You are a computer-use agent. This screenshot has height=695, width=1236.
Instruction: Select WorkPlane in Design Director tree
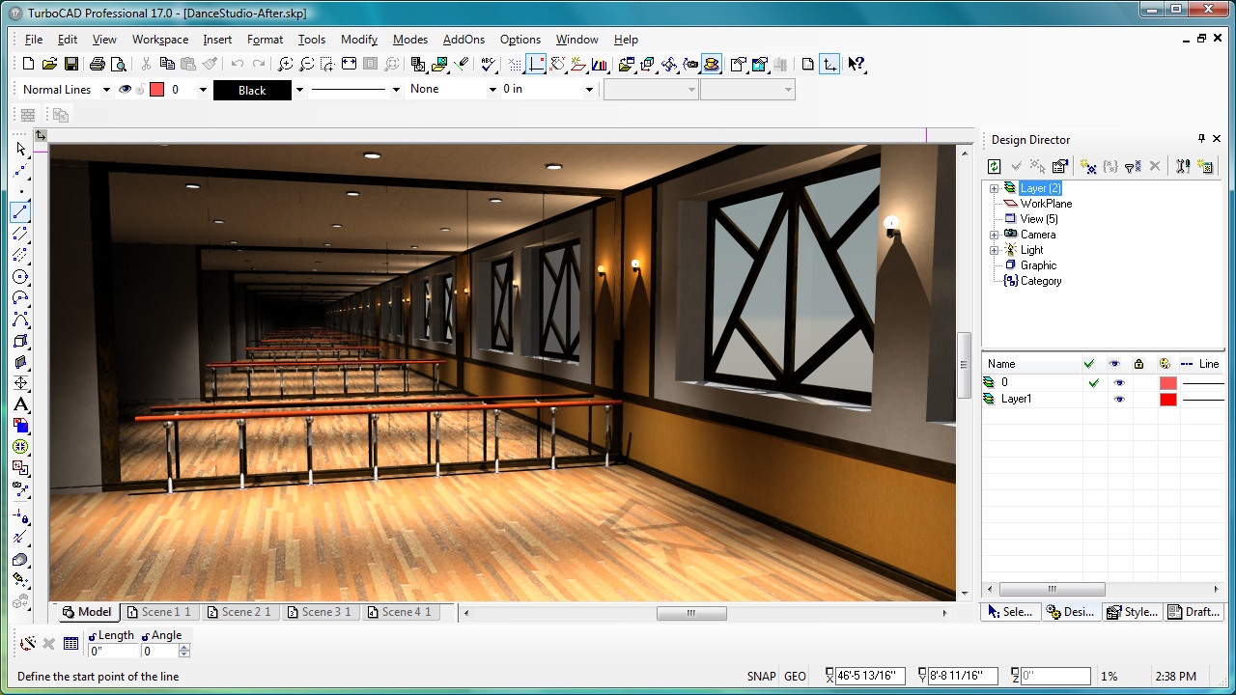tap(1046, 204)
